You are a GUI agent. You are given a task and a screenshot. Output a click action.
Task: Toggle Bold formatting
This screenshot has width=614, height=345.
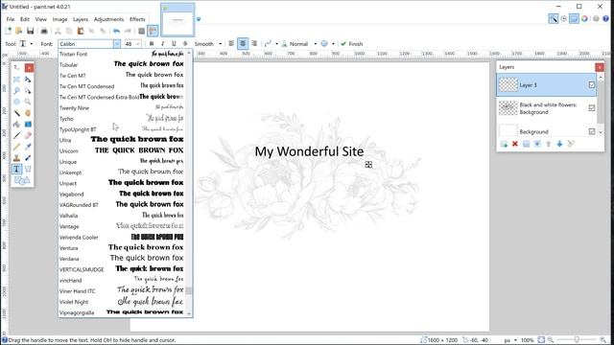click(152, 44)
